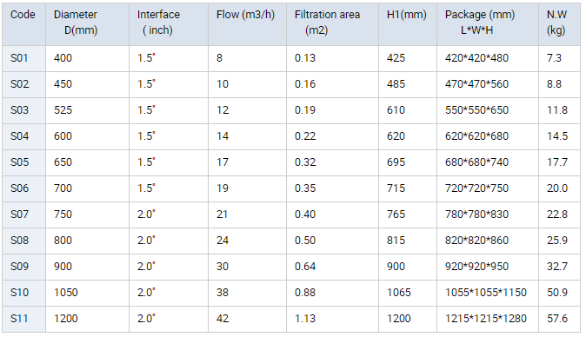The width and height of the screenshot is (586, 337).
Task: Click the 2.0" interface cell in S07 row
Action: 169,215
